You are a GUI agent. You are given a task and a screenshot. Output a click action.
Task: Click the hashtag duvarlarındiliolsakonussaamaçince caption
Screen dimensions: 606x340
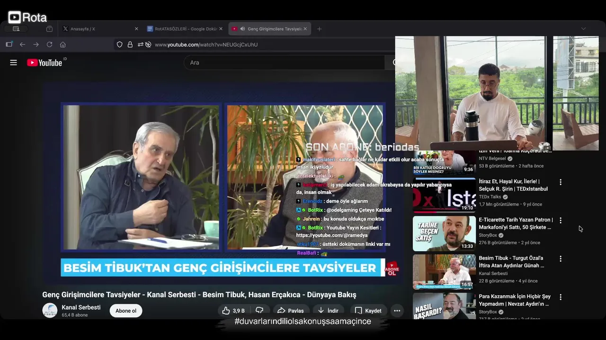pos(303,322)
